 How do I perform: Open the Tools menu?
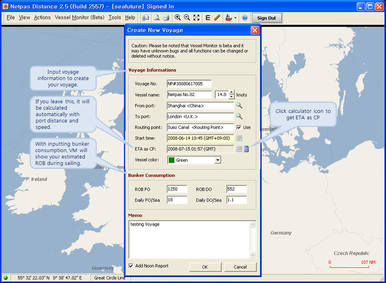[x=115, y=17]
